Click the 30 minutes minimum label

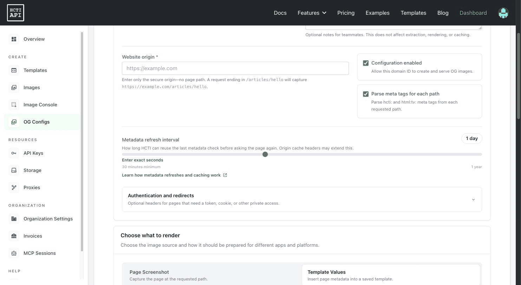tap(141, 167)
